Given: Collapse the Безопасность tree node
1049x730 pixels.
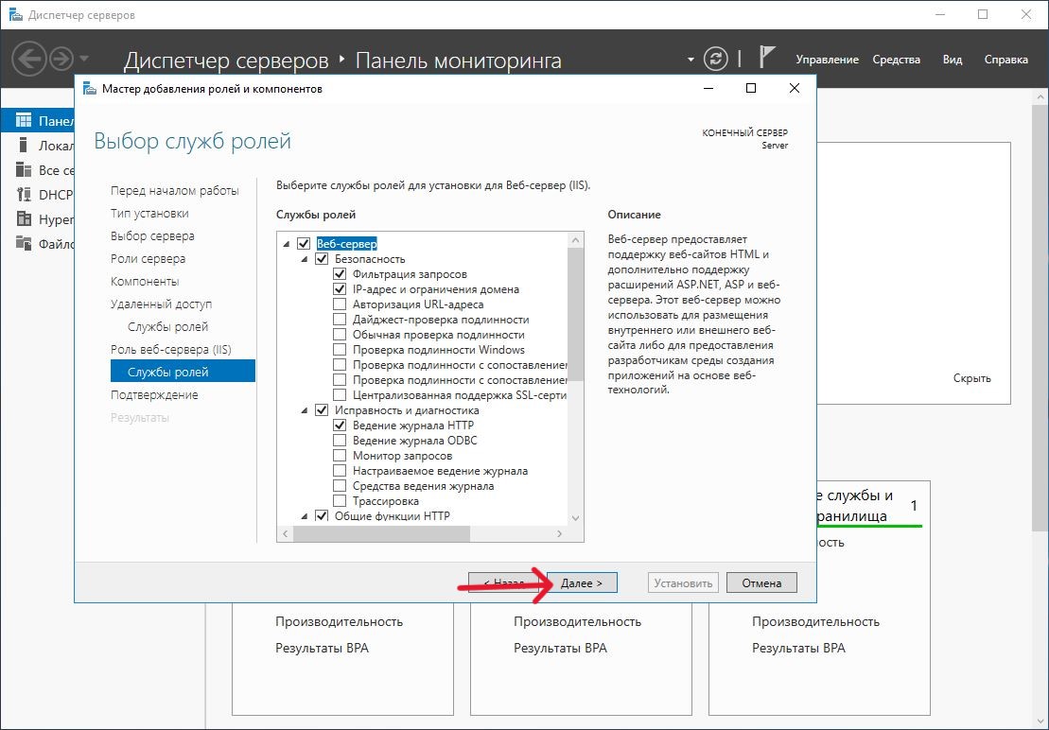Looking at the screenshot, I should pos(305,259).
